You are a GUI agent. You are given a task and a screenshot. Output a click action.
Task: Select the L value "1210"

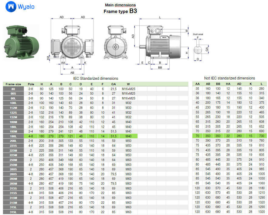click(262, 193)
